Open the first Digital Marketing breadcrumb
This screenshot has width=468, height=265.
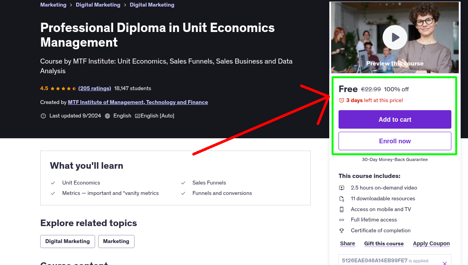[98, 5]
